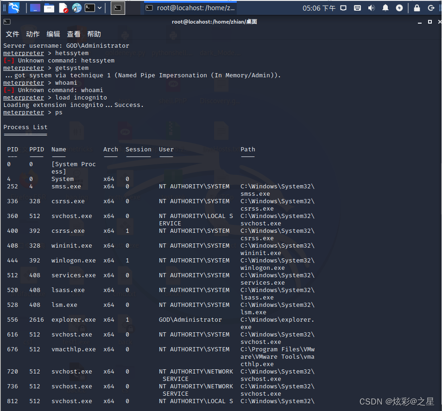The height and width of the screenshot is (411, 442).
Task: Open the Kali dragon applications menu
Action: 14,7
